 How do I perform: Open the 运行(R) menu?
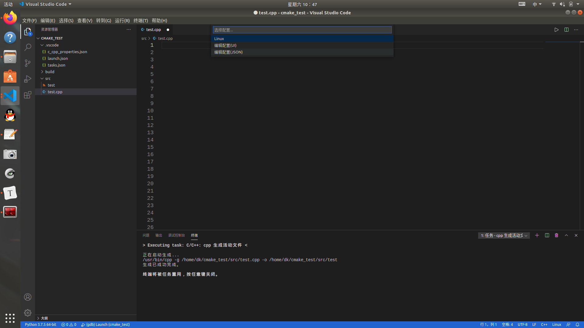(122, 21)
